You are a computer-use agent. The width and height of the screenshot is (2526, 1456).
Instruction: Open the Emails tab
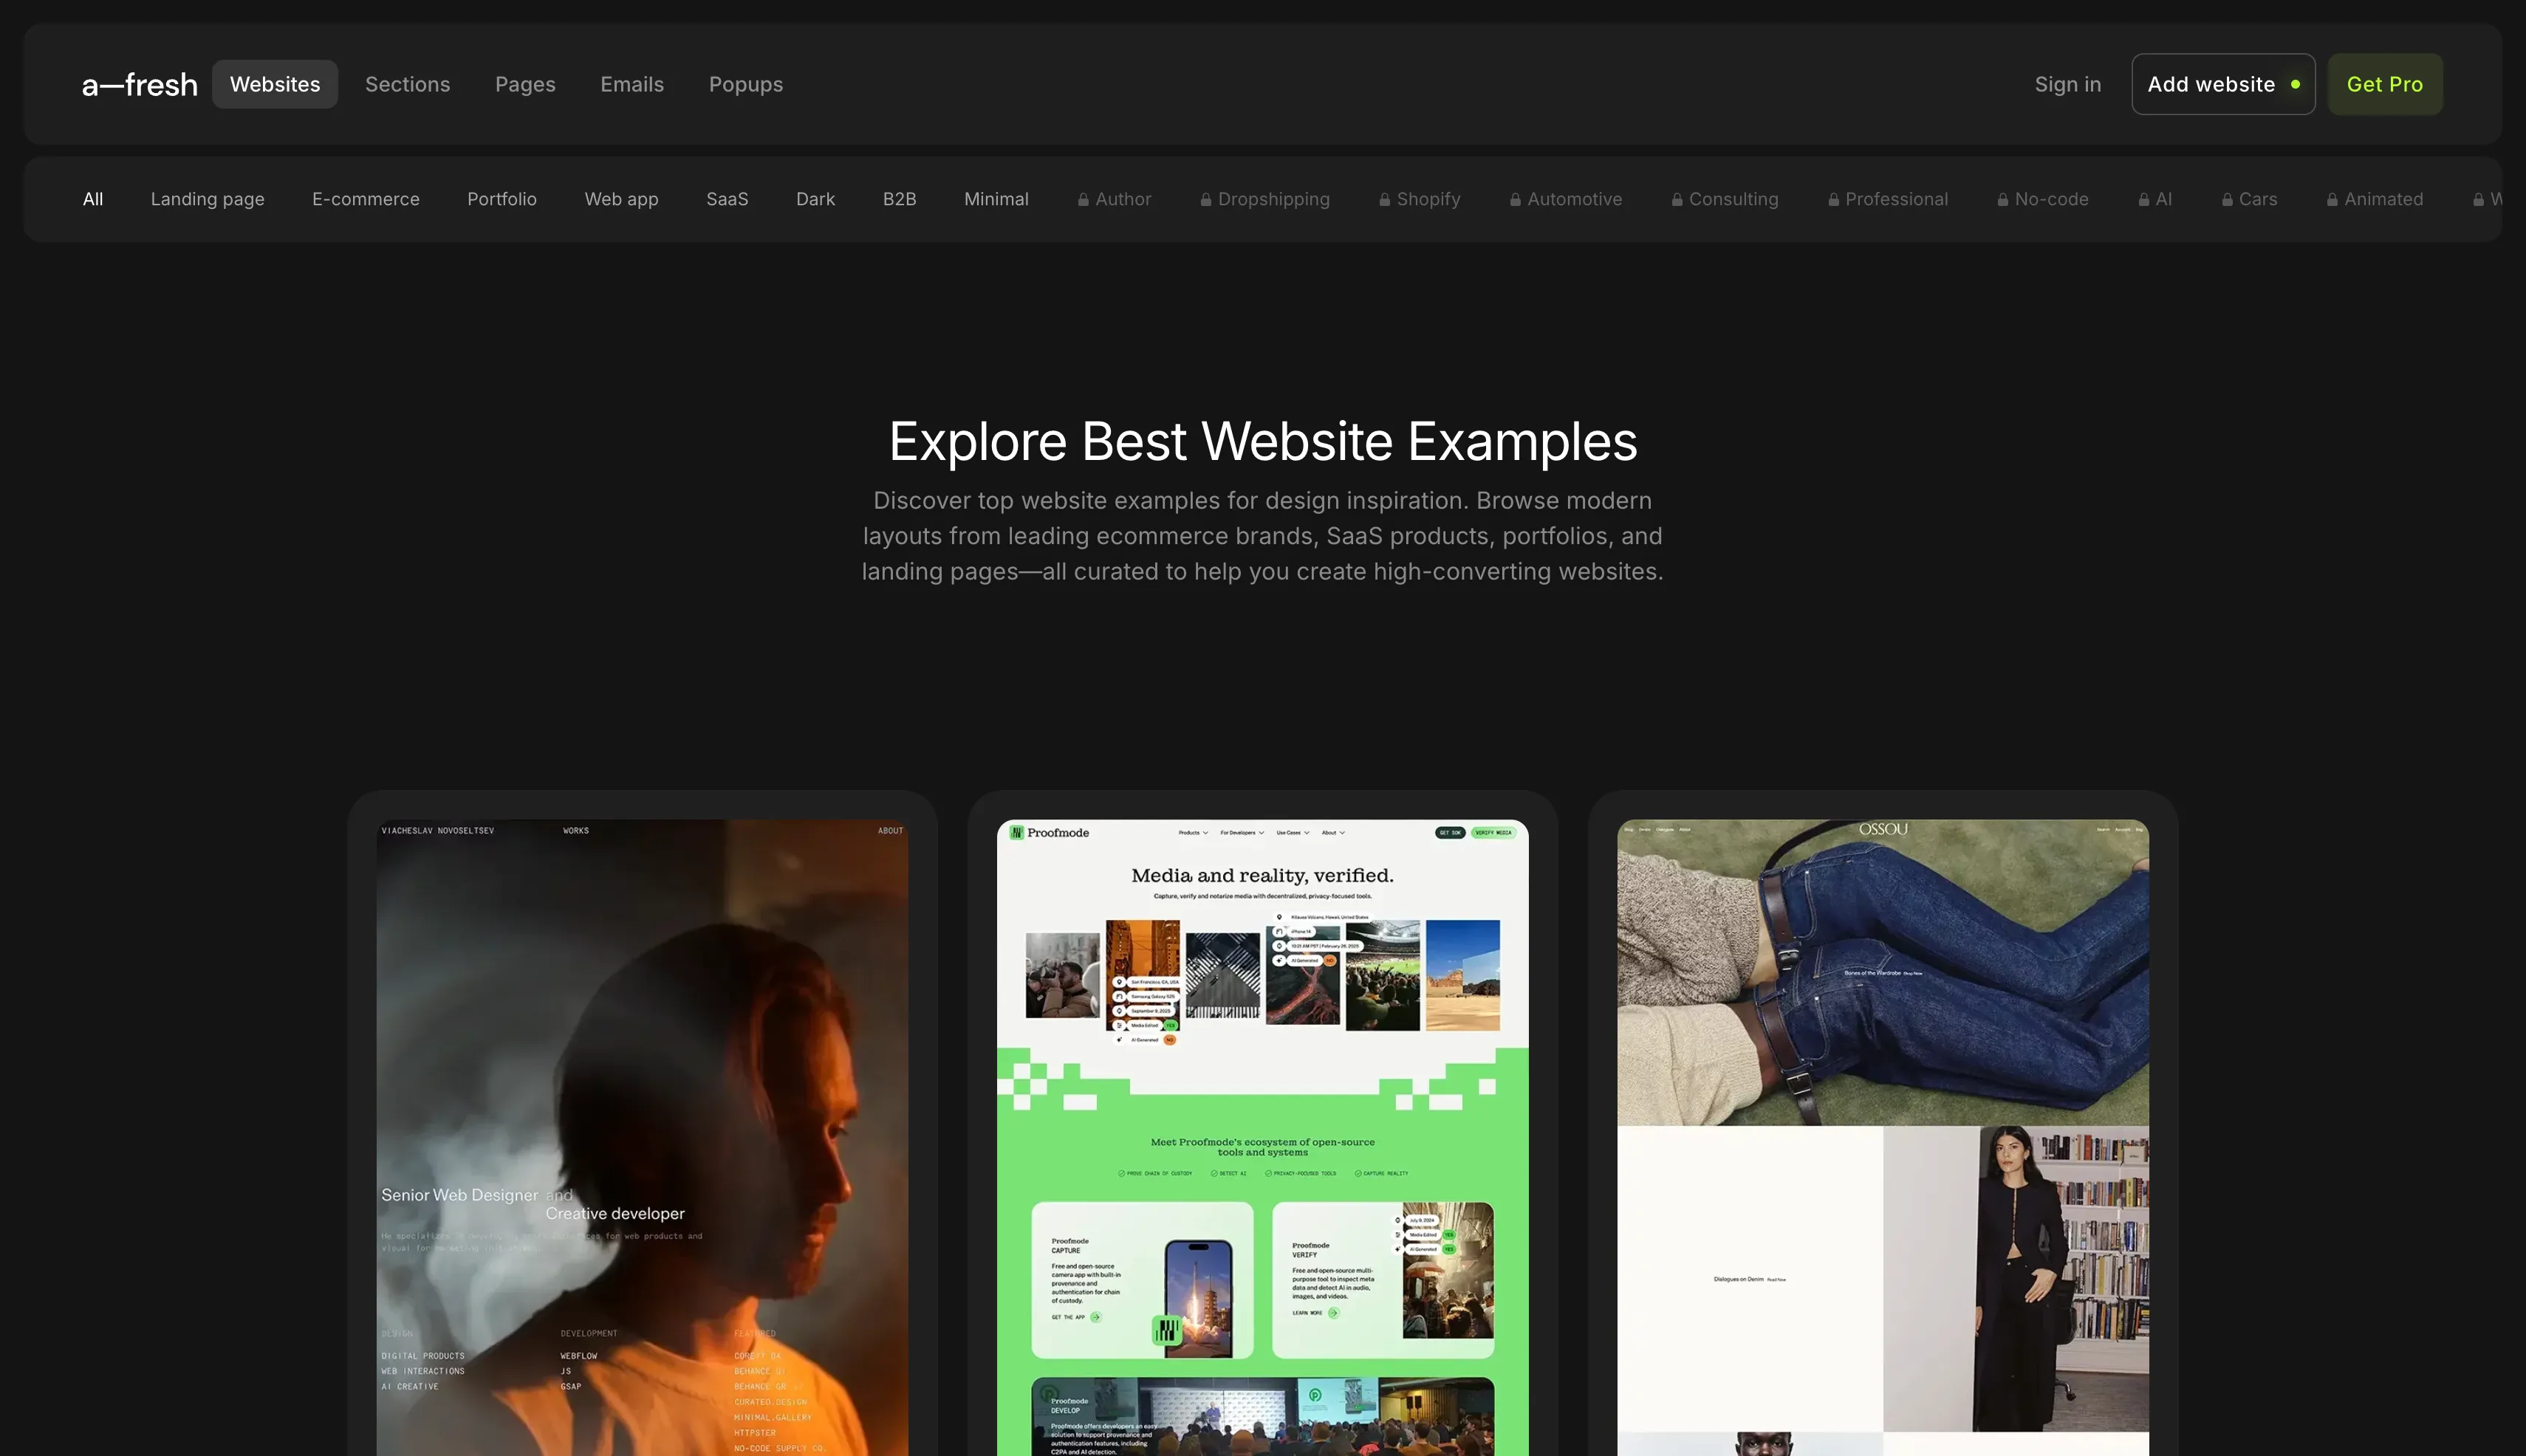(631, 85)
